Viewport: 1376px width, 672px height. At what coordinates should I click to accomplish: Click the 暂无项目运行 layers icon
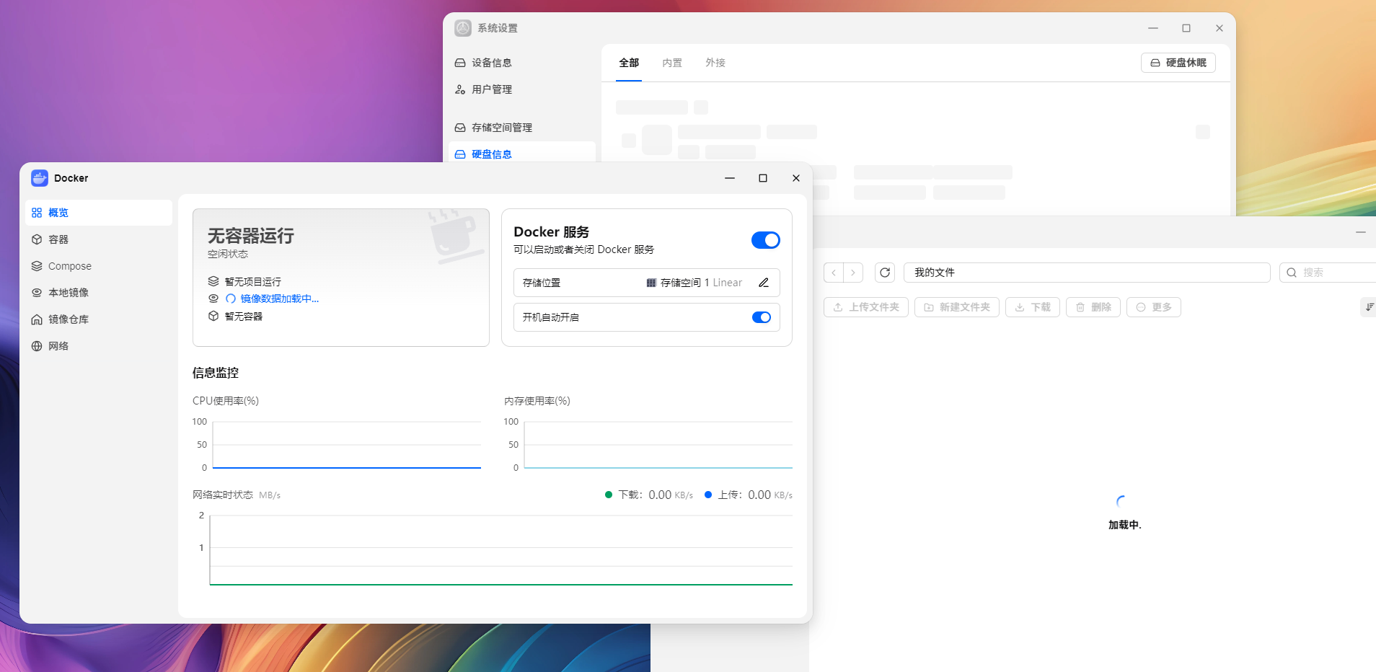coord(213,281)
